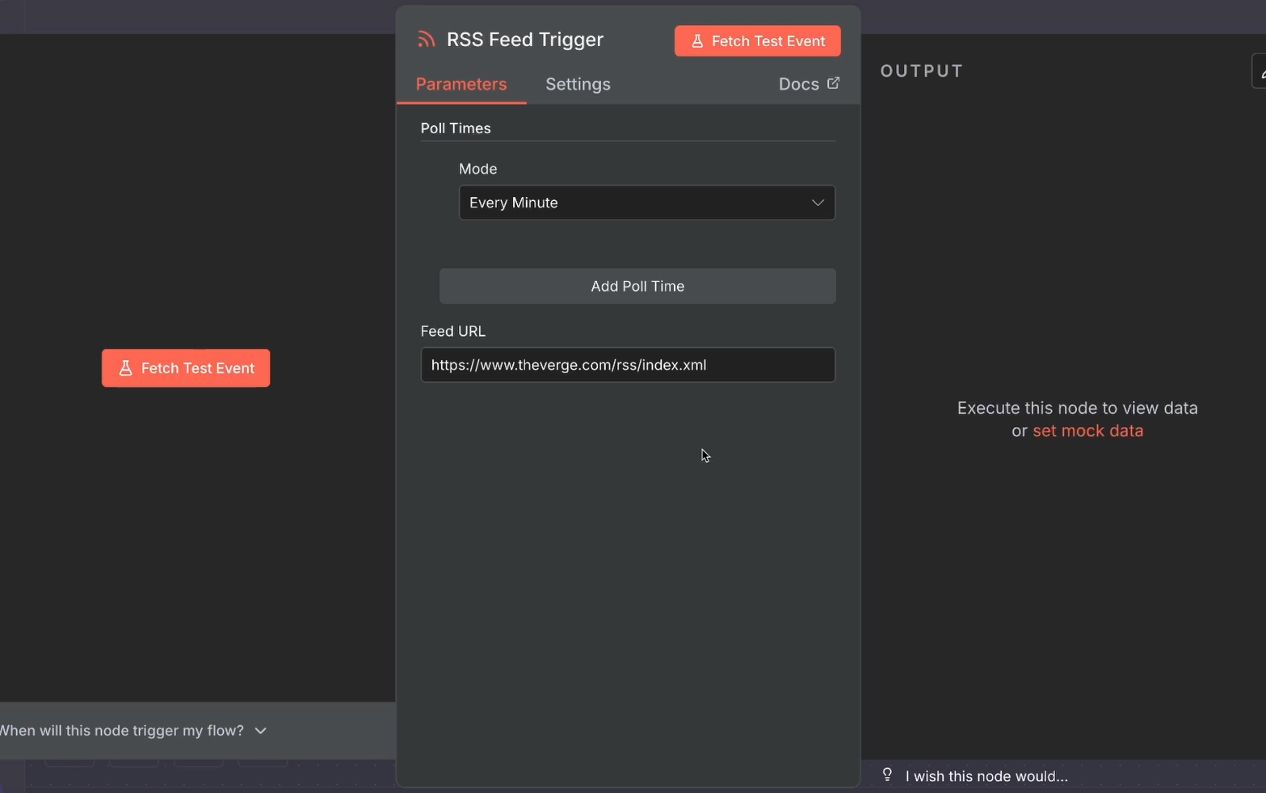Switch to the Settings tab
The image size is (1266, 793).
pyautogui.click(x=577, y=84)
